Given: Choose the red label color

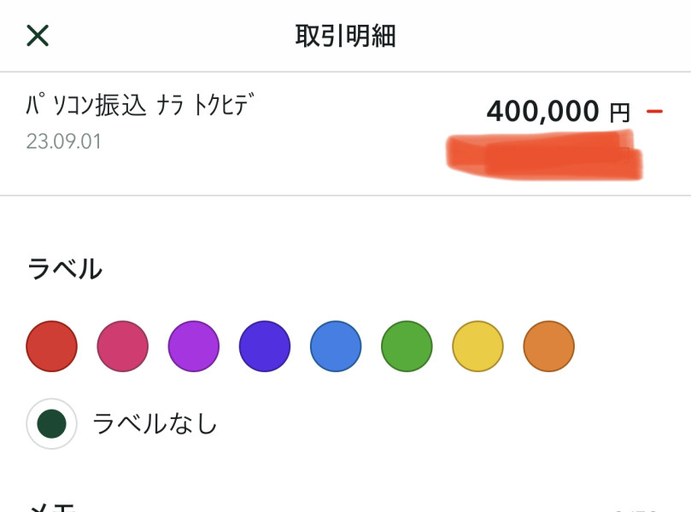Looking at the screenshot, I should [x=52, y=346].
